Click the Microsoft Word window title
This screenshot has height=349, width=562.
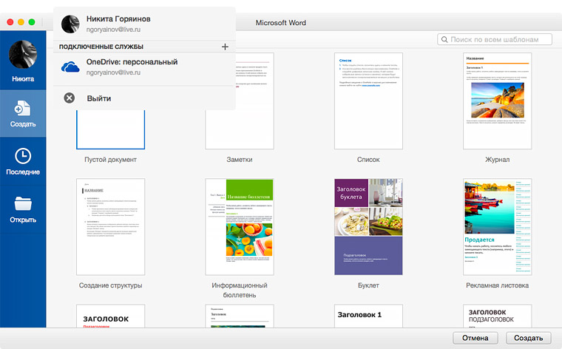coord(281,23)
